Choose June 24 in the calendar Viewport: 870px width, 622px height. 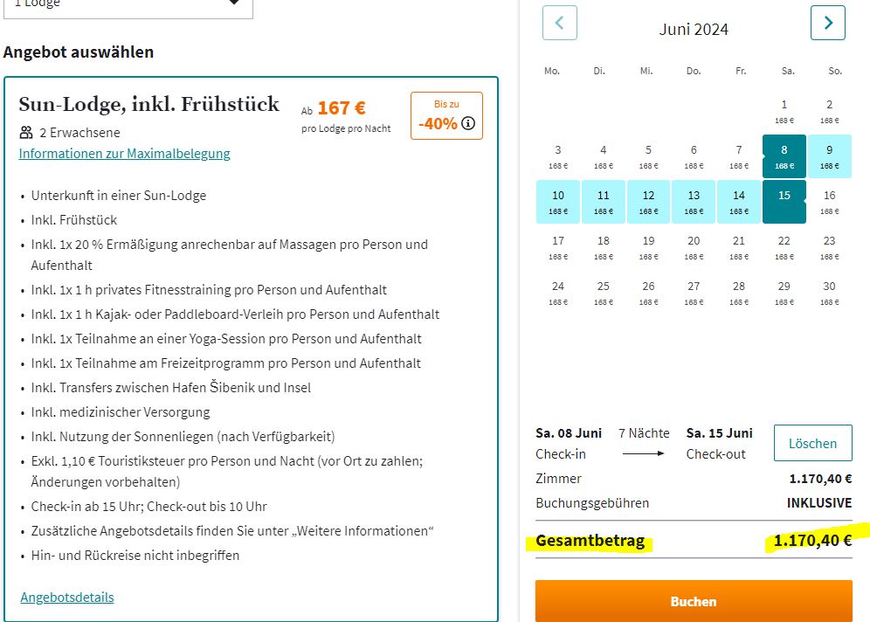click(557, 293)
